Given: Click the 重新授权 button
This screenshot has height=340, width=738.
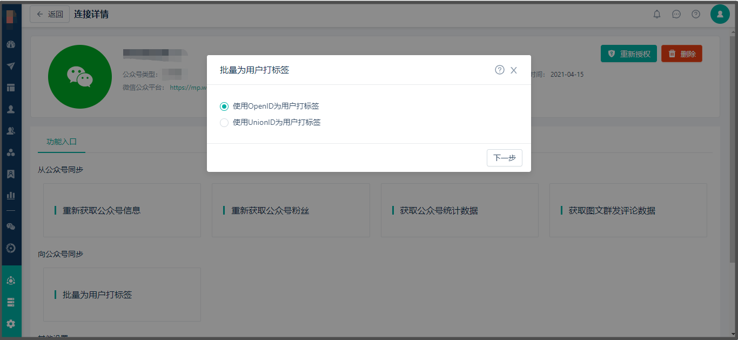Looking at the screenshot, I should [x=629, y=54].
